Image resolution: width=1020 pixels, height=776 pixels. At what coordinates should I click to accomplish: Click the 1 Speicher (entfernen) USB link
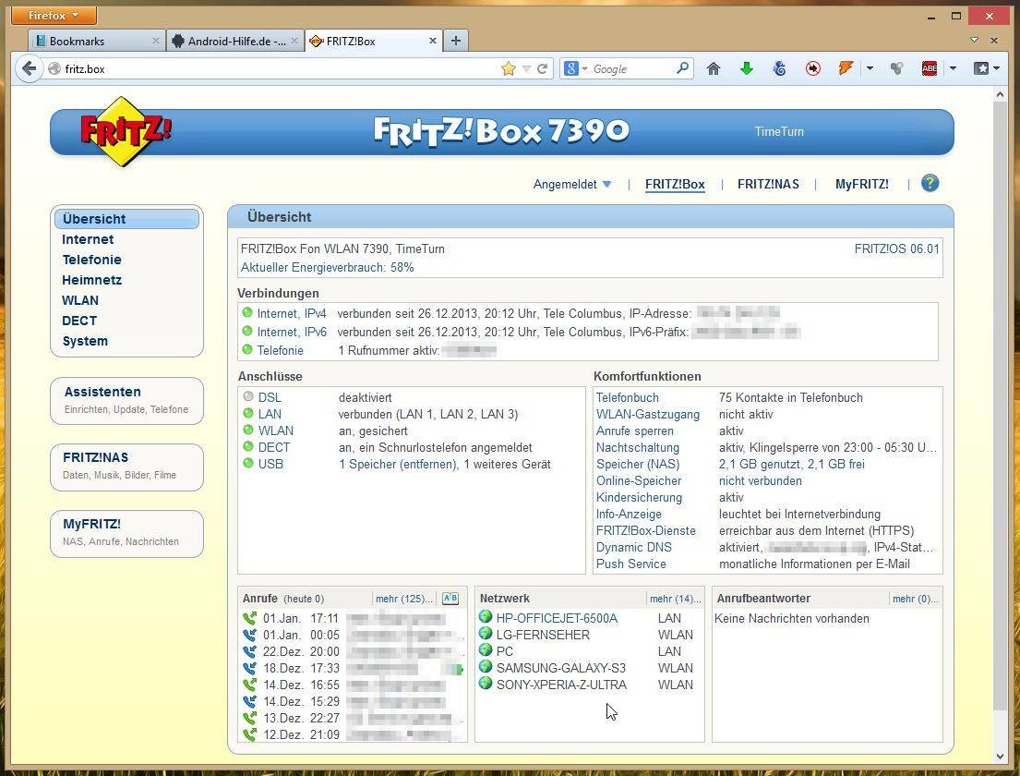pyautogui.click(x=399, y=464)
